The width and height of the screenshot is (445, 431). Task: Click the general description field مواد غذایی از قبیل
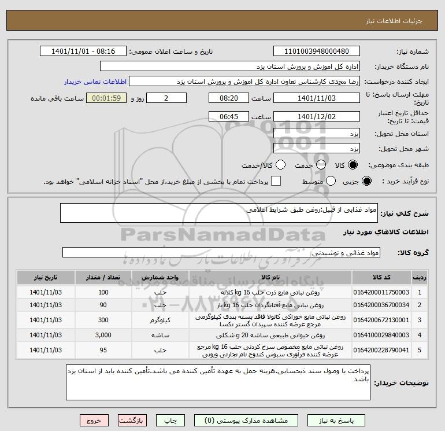coord(219,213)
